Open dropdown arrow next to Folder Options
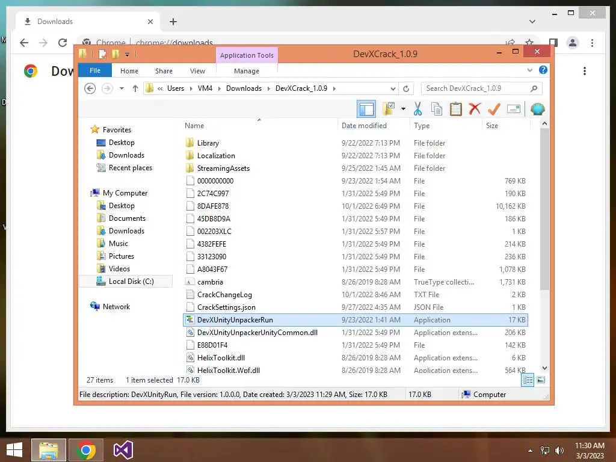The width and height of the screenshot is (616, 462). pyautogui.click(x=403, y=109)
